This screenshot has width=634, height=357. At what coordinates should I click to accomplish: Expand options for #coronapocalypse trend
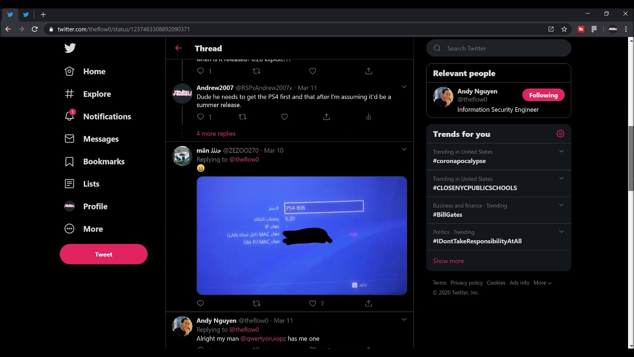[561, 151]
